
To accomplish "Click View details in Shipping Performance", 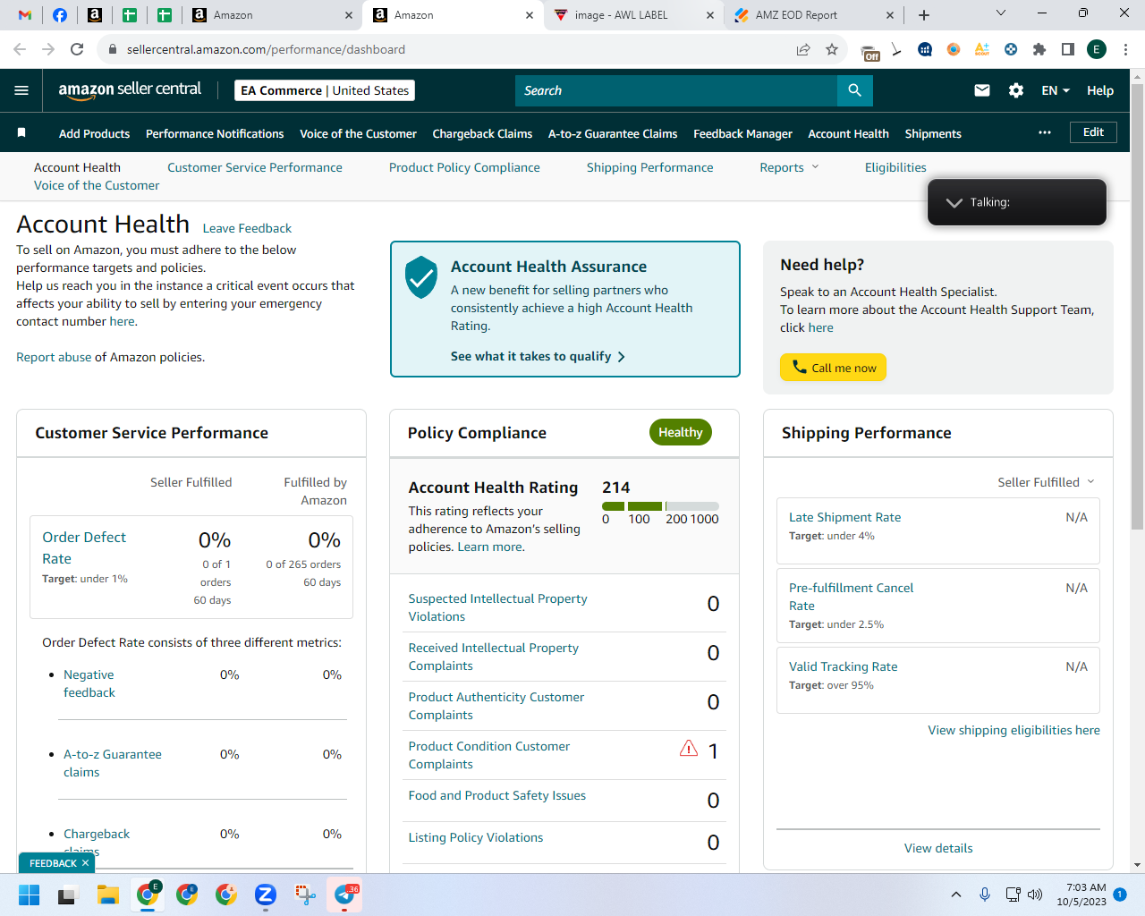I will click(938, 848).
